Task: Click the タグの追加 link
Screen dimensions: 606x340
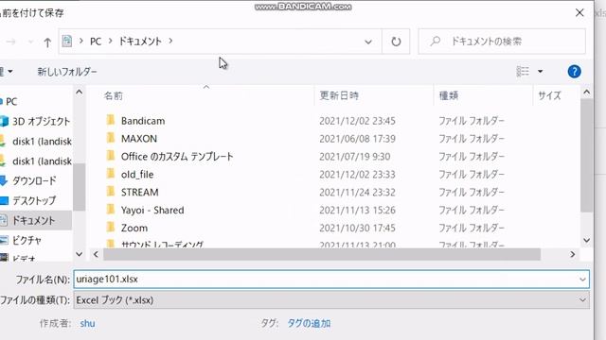Action: point(309,323)
